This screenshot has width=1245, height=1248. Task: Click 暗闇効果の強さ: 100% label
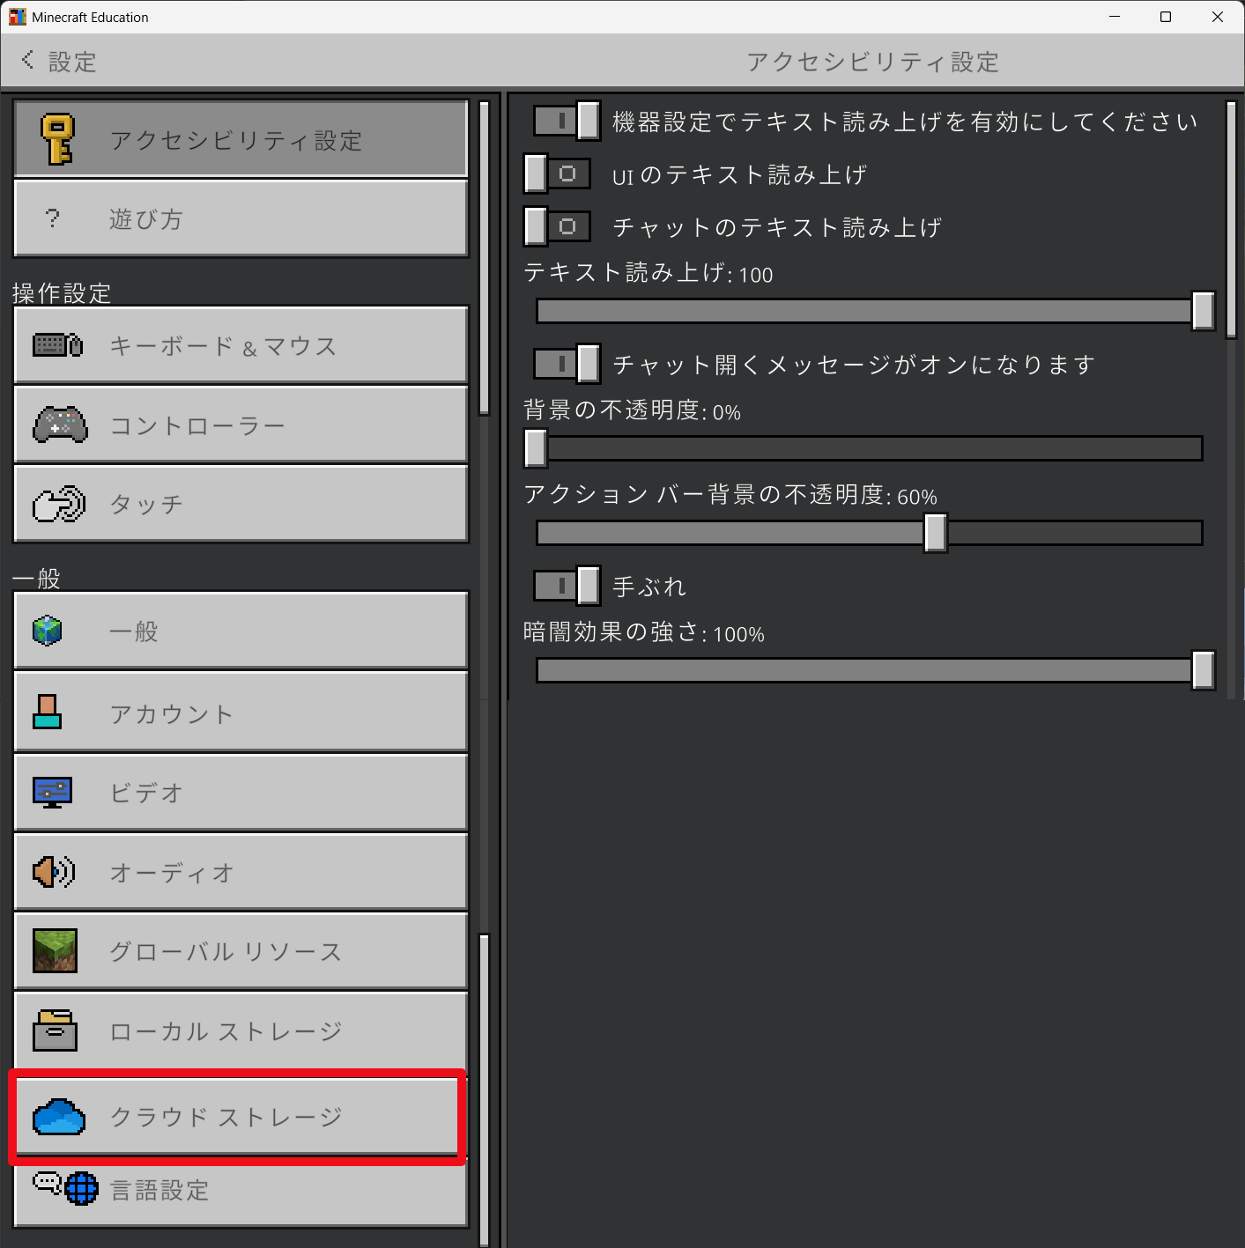coord(644,632)
